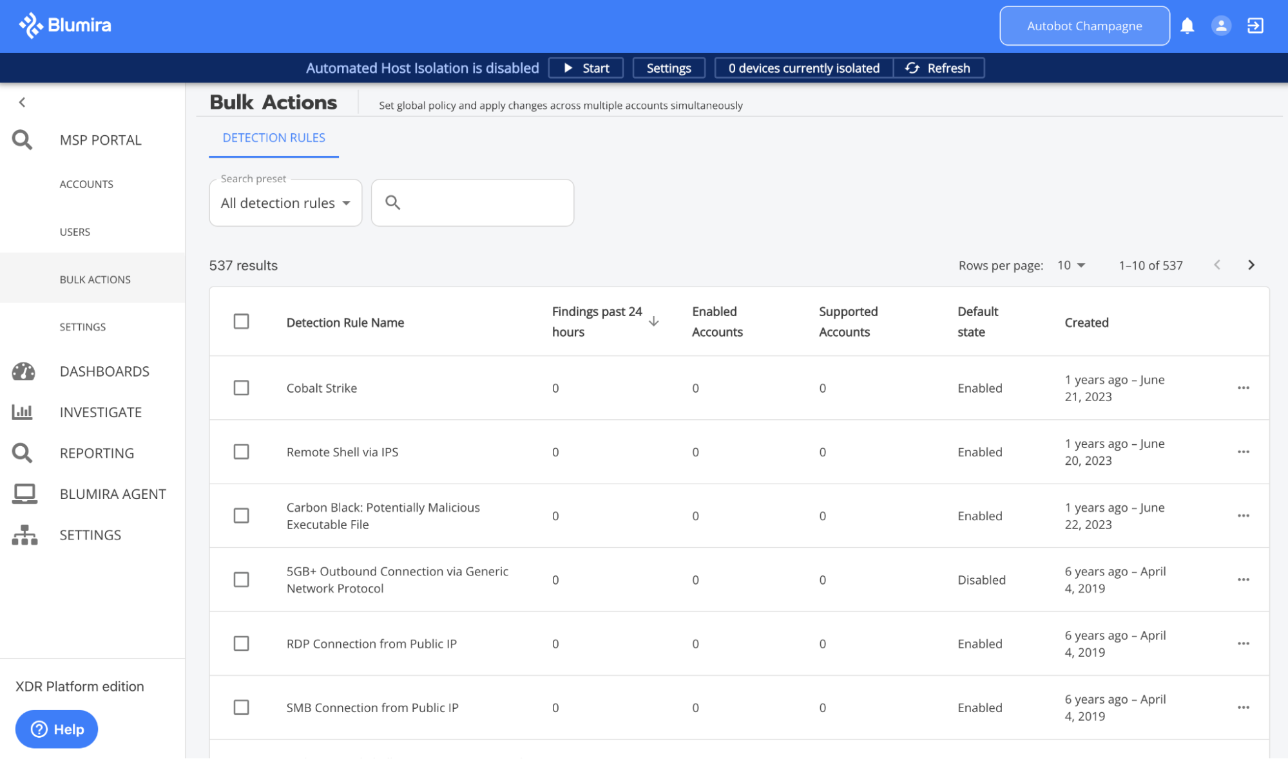
Task: Click the Detection Rules tab
Action: click(273, 137)
